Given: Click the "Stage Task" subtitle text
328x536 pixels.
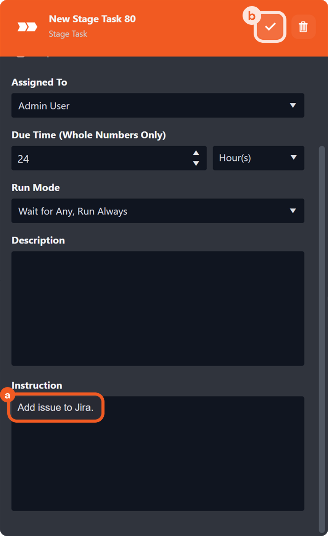Looking at the screenshot, I should [x=68, y=34].
